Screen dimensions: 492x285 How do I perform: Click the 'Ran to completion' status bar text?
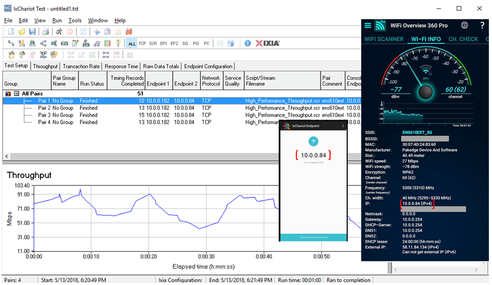coord(348,280)
